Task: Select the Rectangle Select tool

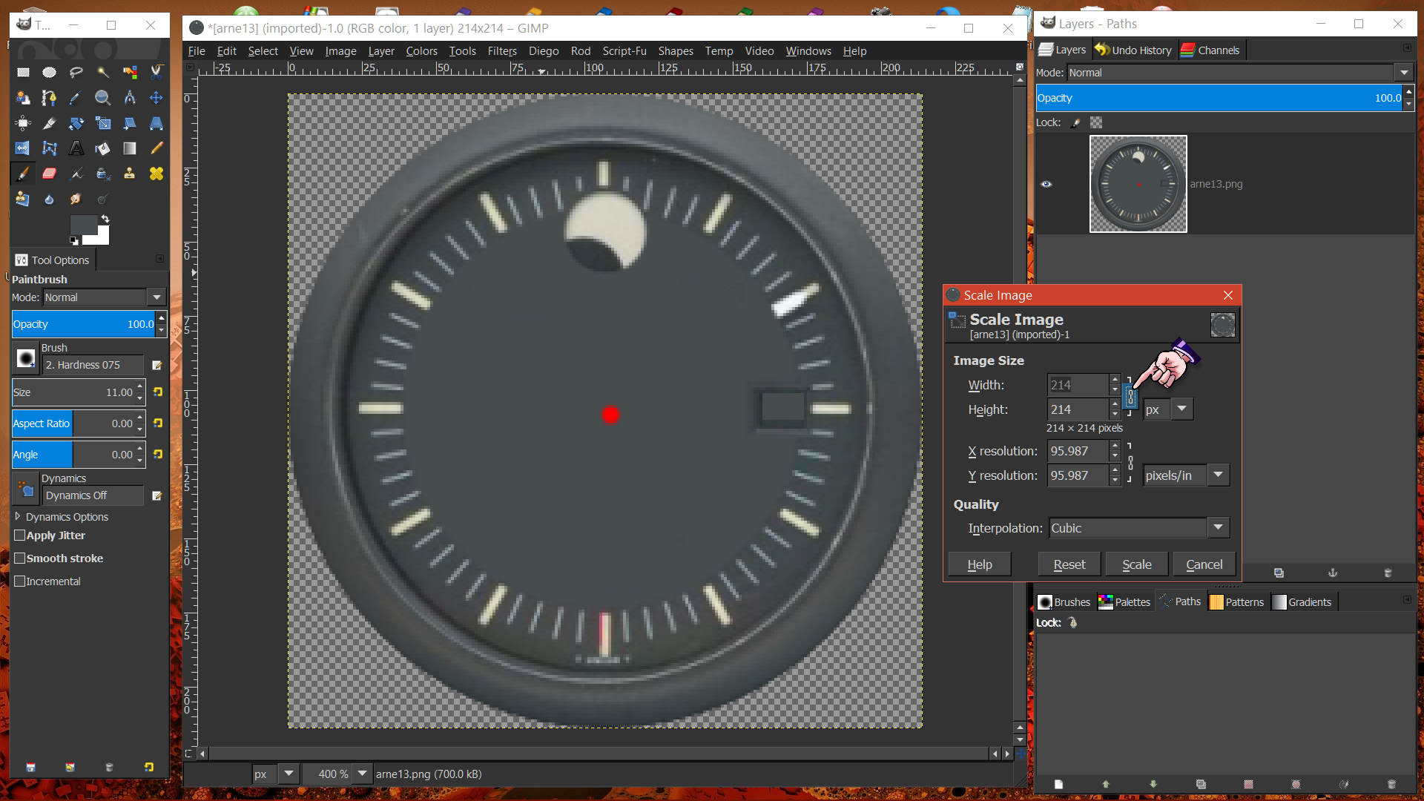Action: [23, 72]
